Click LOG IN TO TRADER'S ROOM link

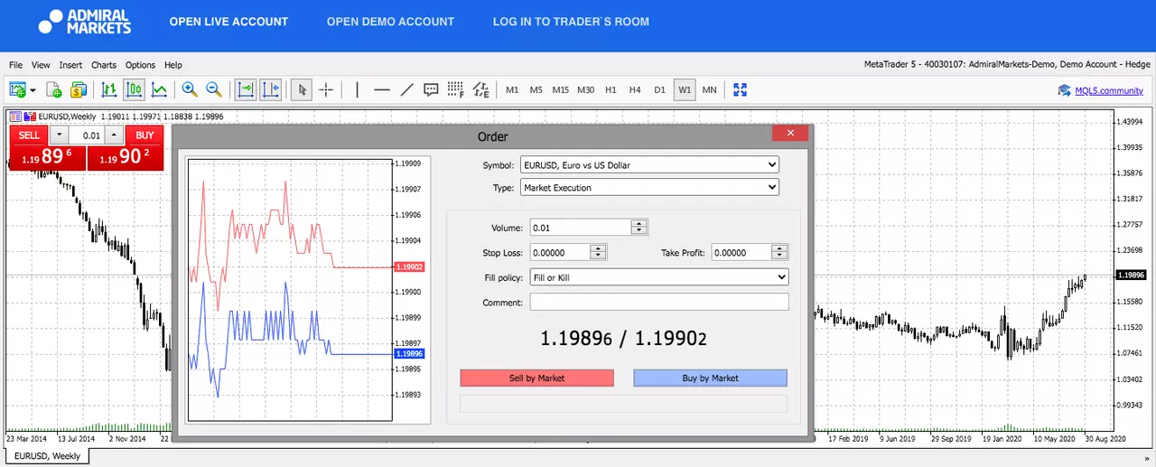(571, 22)
